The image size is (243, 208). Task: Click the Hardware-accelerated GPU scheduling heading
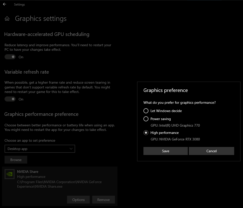[x=47, y=34]
